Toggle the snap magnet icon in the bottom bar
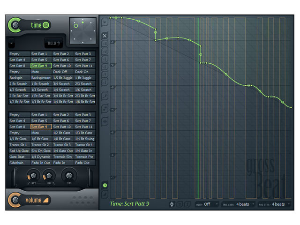Image resolution: width=300 pixels, height=225 pixels. click(172, 204)
